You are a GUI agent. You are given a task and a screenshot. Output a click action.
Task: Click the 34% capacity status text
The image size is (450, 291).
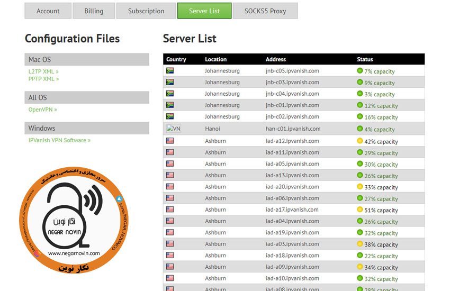click(x=381, y=268)
